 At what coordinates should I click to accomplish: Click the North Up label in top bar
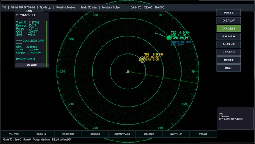(45, 7)
